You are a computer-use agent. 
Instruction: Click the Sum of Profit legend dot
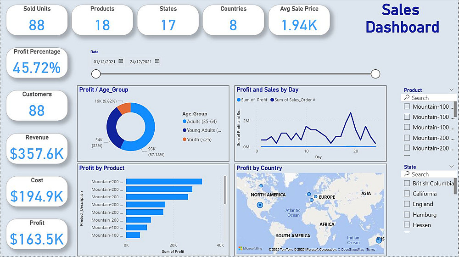tap(239, 100)
